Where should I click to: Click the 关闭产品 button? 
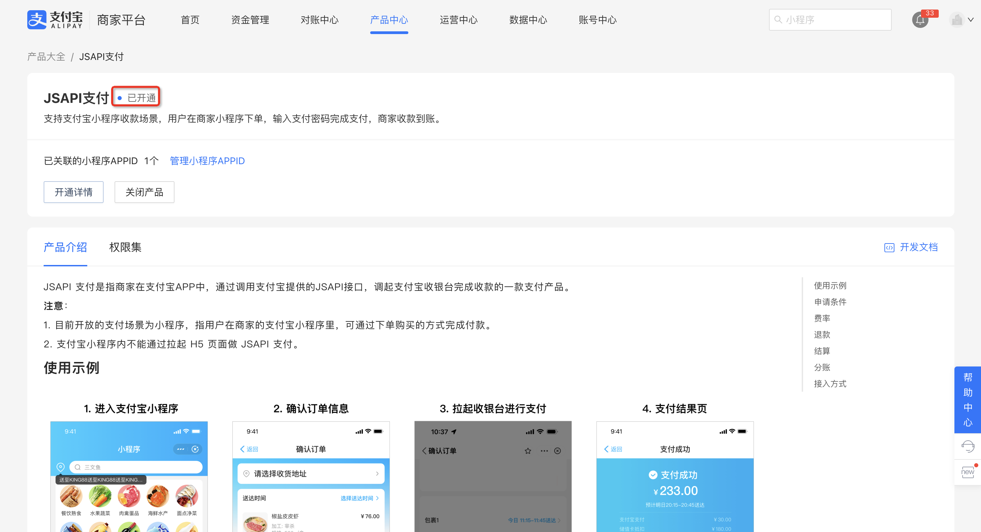click(144, 192)
